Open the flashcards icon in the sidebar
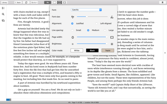The height and width of the screenshot is (104, 167). pos(3,20)
